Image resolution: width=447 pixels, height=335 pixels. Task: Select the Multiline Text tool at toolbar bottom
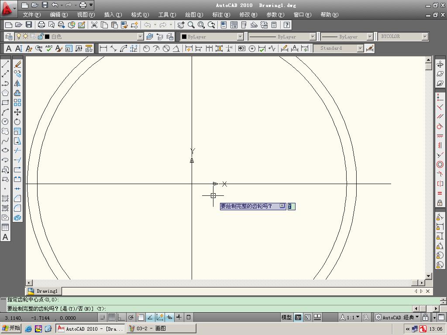point(5,237)
